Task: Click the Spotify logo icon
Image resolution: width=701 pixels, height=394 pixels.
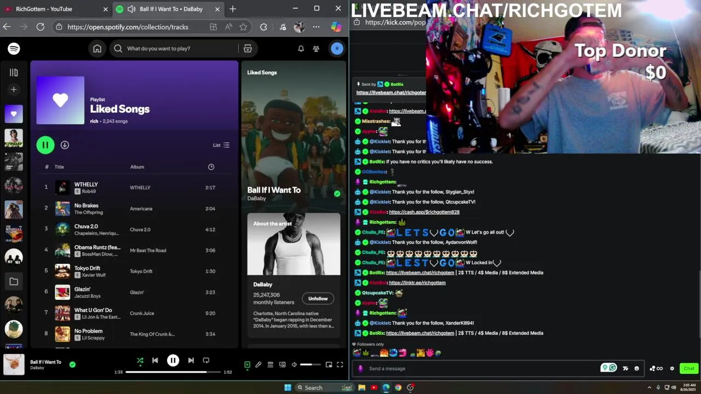Action: tap(14, 49)
